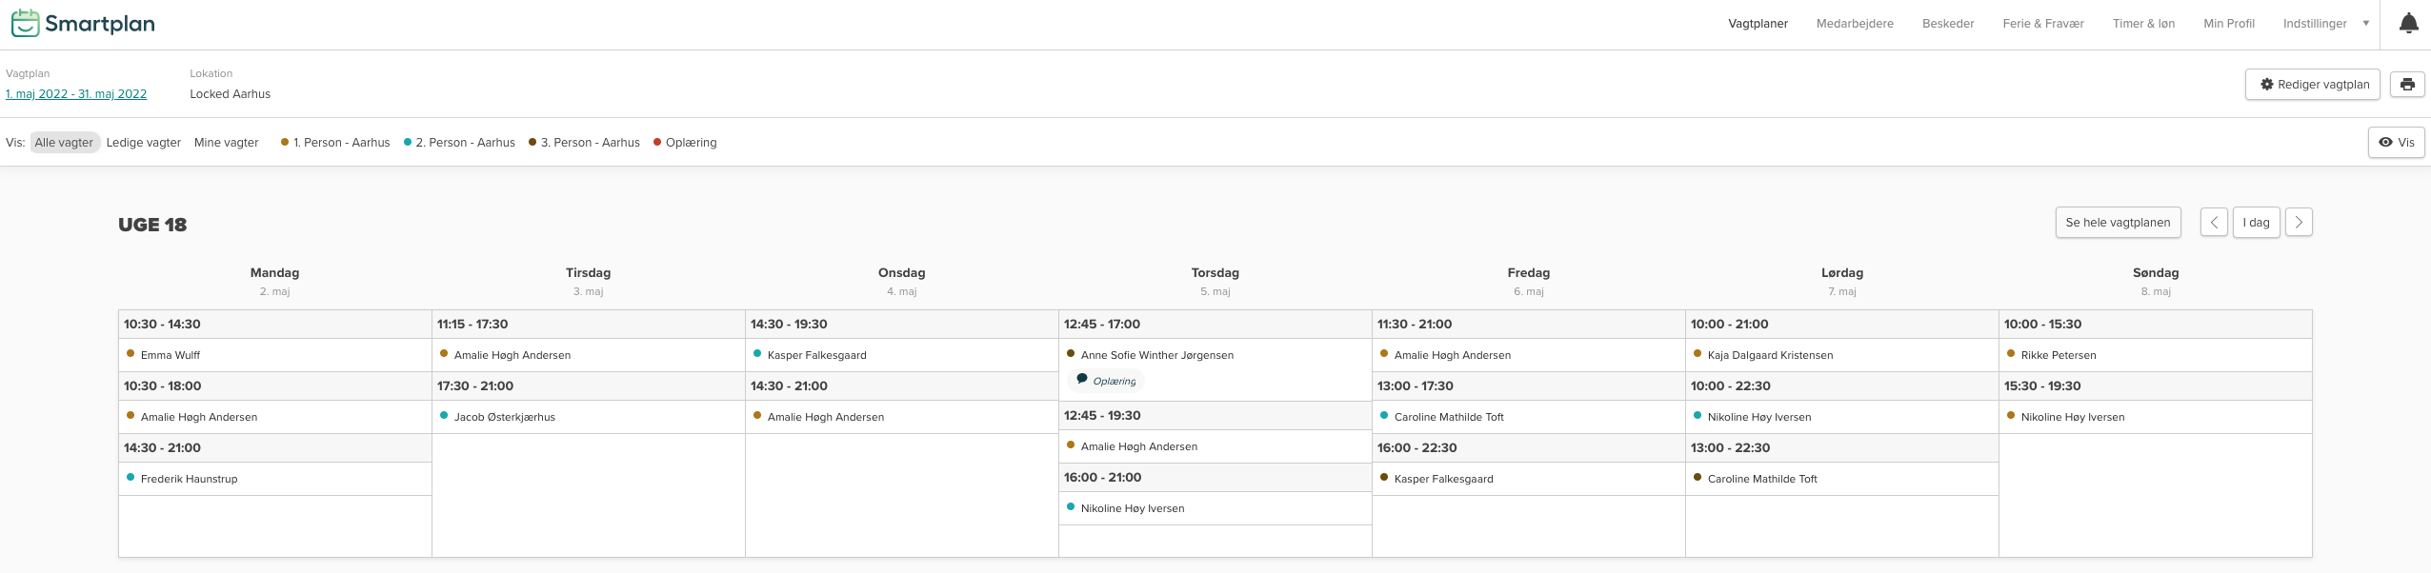2431x573 pixels.
Task: Click the Torsdag day header
Action: (x=1215, y=272)
